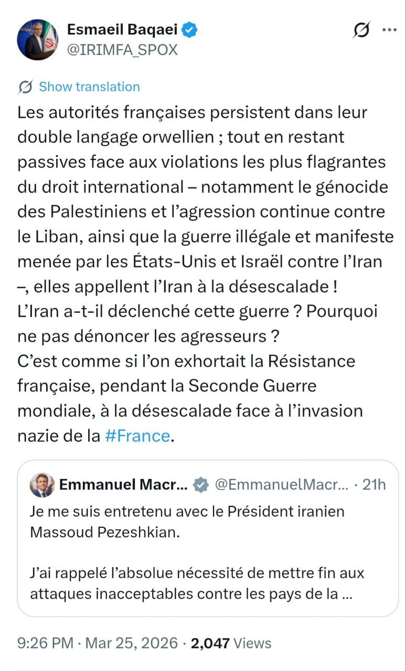Viewport: 406px width, 671px height.
Task: Click Esmaeil Baqaei's profile avatar
Action: tap(38, 40)
